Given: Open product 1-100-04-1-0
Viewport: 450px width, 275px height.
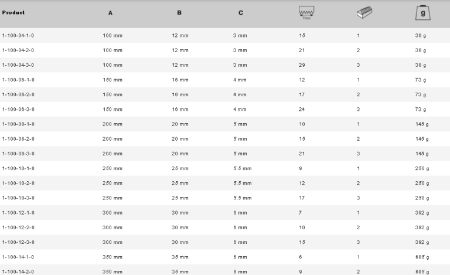Looking at the screenshot, I should (22, 36).
